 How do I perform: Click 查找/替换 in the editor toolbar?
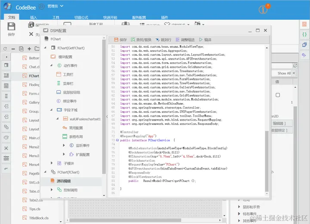coord(141,40)
